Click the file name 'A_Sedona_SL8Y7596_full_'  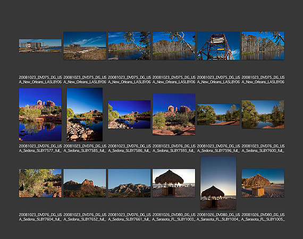click(218, 151)
